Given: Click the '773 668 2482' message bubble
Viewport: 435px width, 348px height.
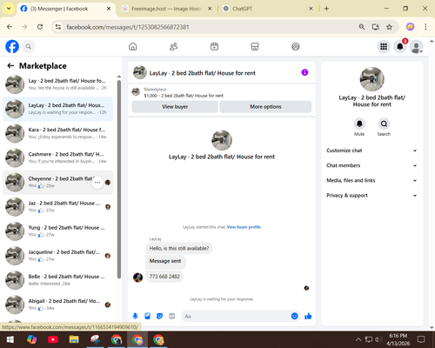Looking at the screenshot, I should (164, 277).
